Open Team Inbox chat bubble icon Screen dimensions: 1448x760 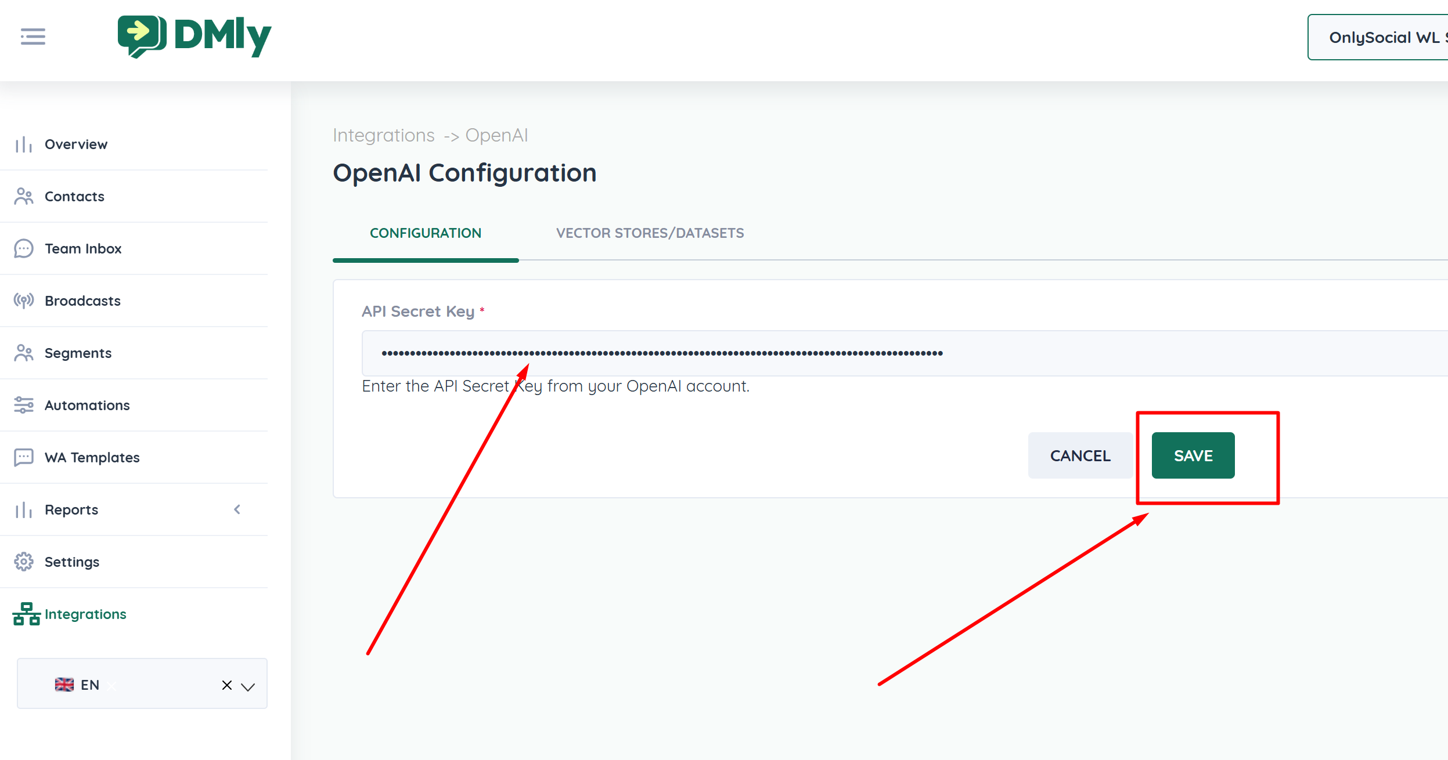24,249
